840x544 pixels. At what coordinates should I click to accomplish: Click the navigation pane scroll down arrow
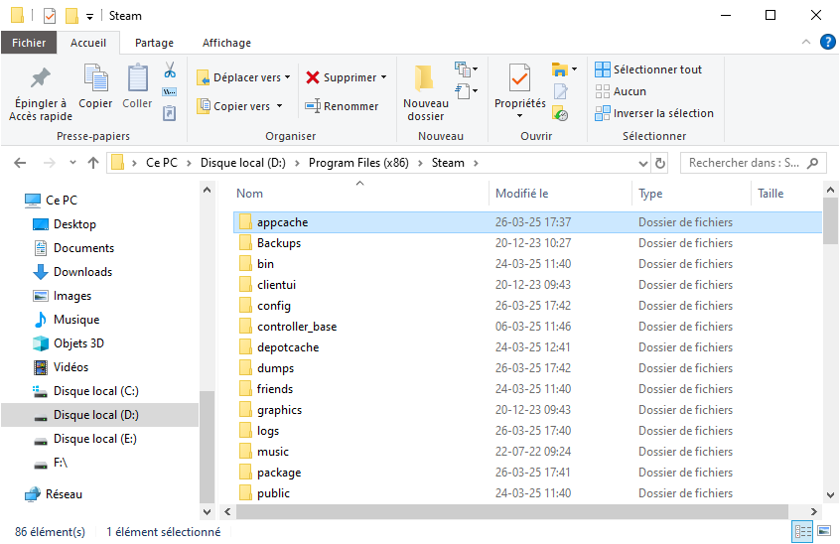coord(207,512)
